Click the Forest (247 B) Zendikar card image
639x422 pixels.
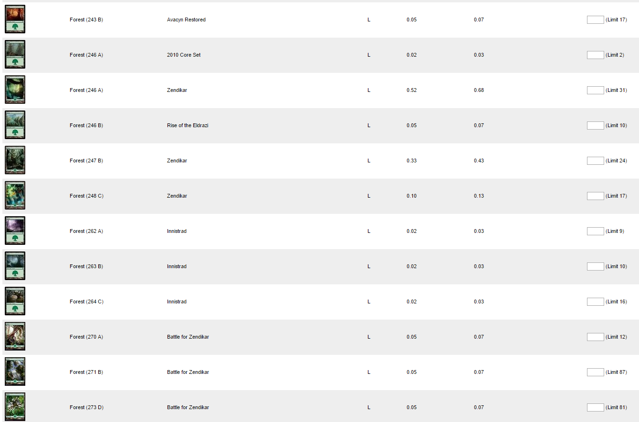tap(15, 161)
